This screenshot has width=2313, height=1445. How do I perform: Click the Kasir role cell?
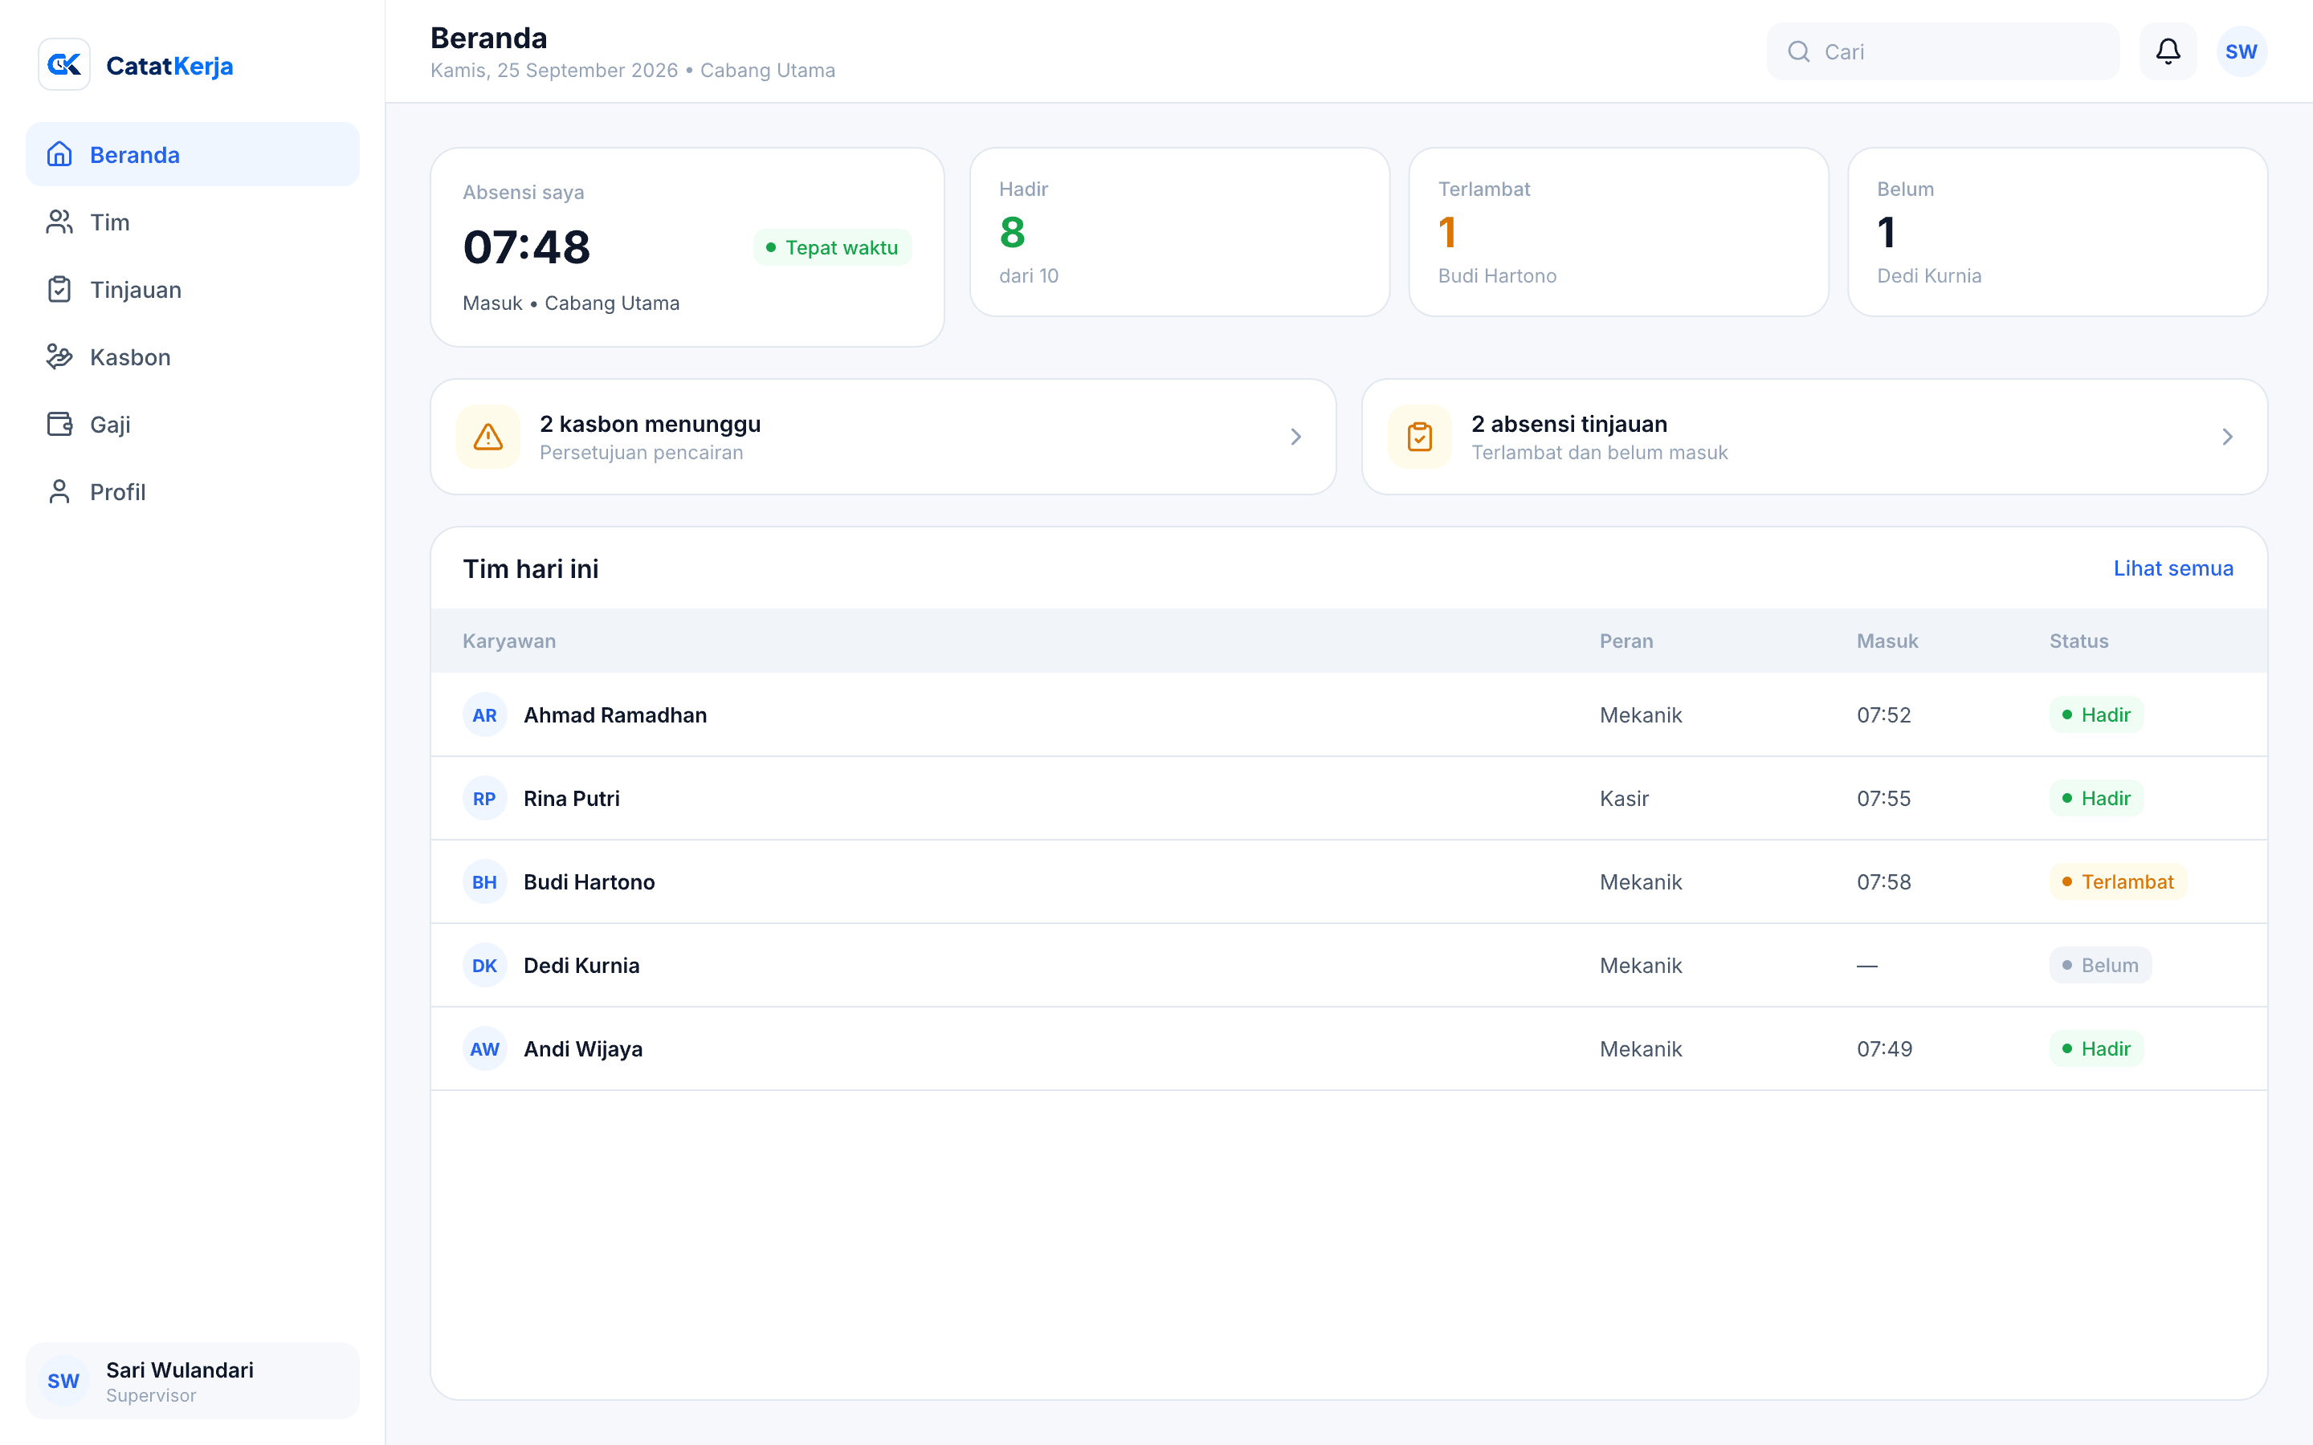(x=1624, y=798)
